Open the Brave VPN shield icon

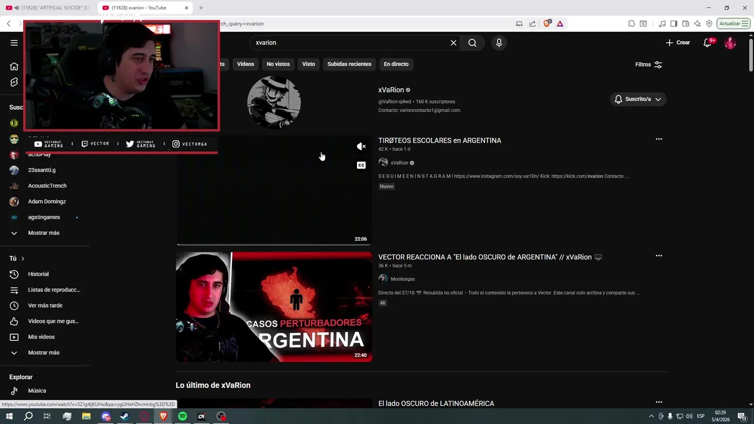tap(709, 24)
